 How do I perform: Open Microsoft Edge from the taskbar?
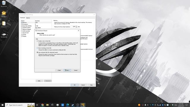coord(68,105)
